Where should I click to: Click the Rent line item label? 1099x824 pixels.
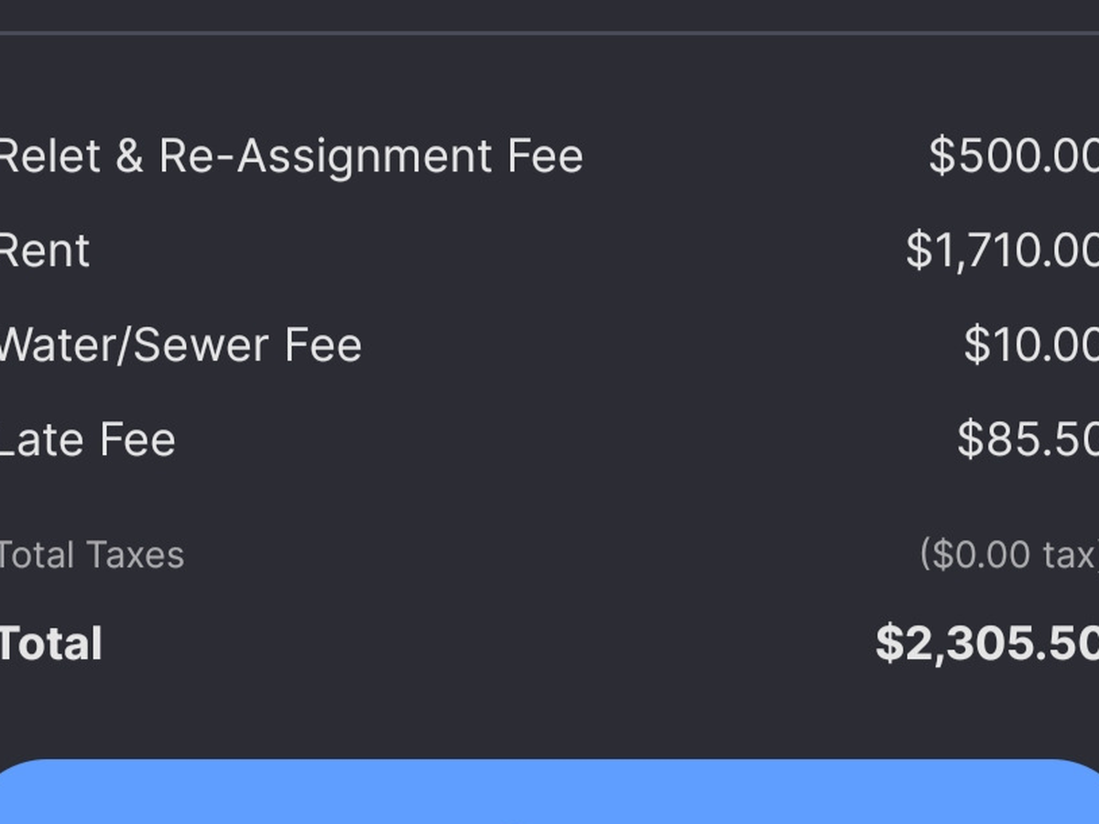coord(44,250)
